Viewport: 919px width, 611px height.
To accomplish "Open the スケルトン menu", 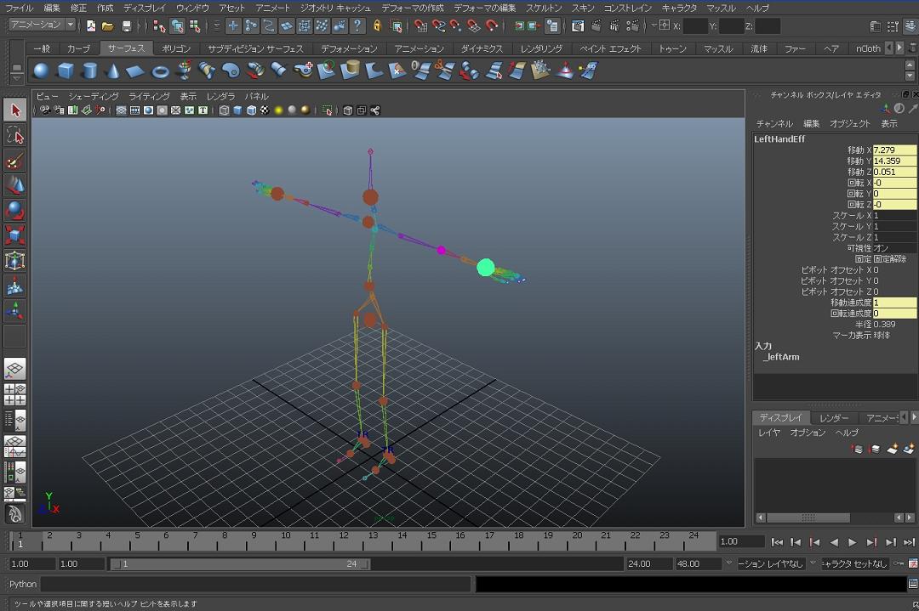I will point(543,8).
